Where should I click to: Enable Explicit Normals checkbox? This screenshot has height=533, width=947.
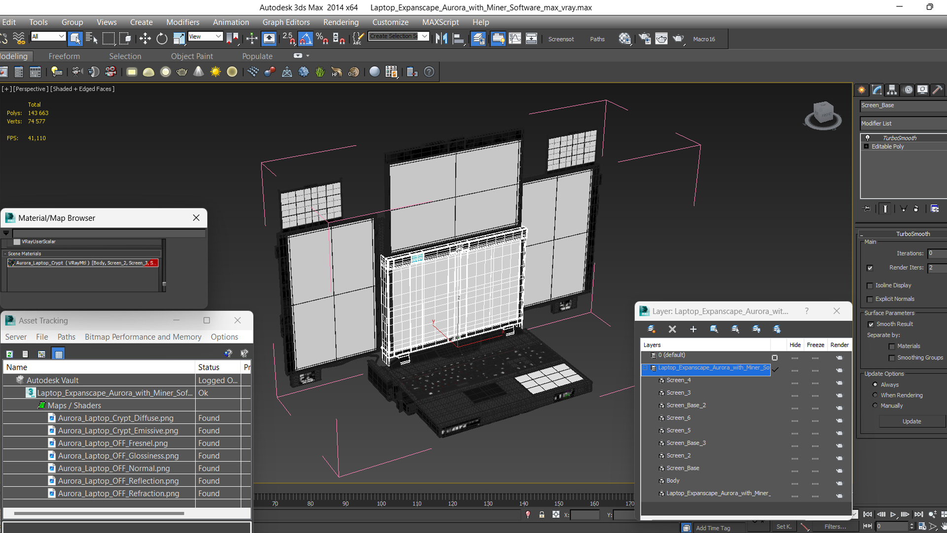coord(870,299)
